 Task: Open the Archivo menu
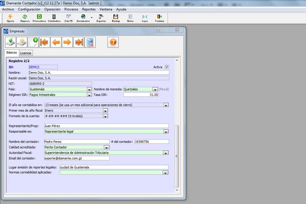pos(8,9)
